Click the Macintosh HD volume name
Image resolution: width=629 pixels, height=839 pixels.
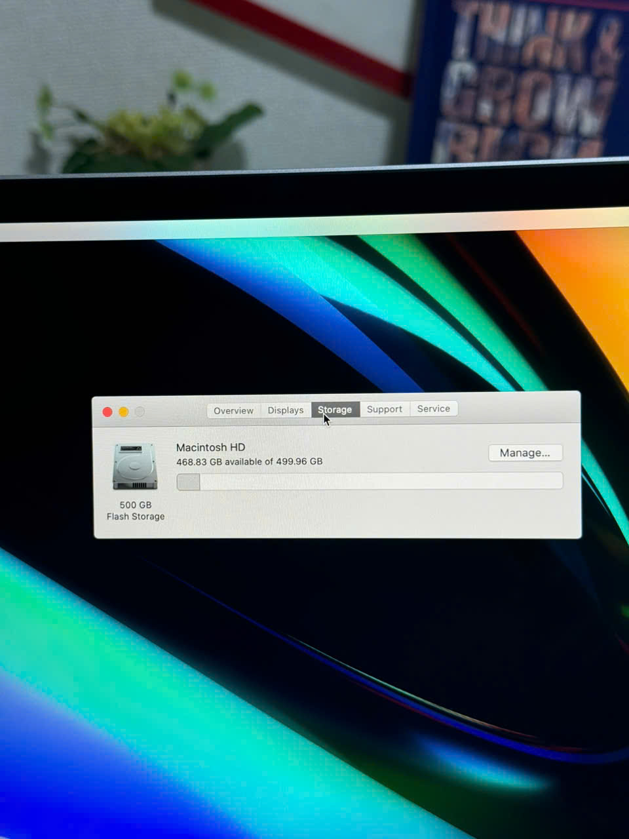pyautogui.click(x=210, y=447)
